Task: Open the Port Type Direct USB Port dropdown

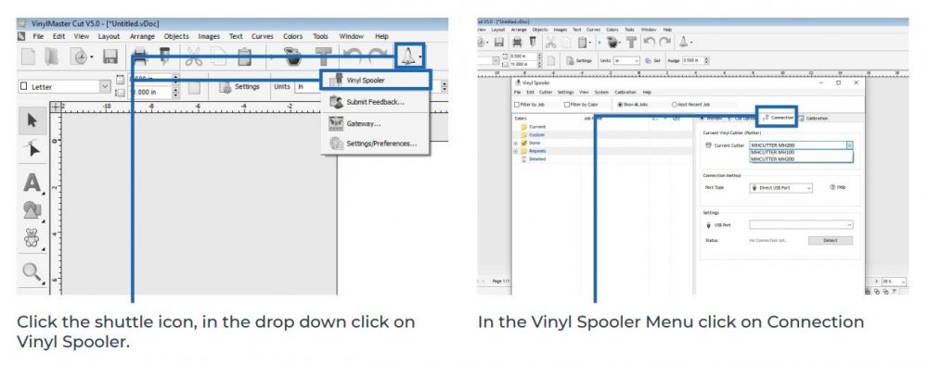Action: (781, 188)
